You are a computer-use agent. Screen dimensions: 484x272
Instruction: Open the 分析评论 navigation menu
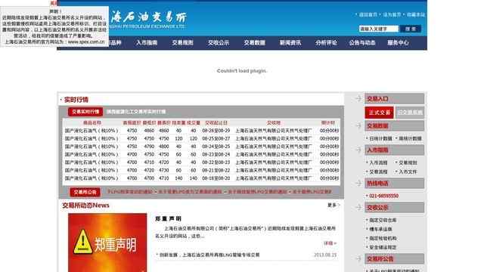[326, 42]
